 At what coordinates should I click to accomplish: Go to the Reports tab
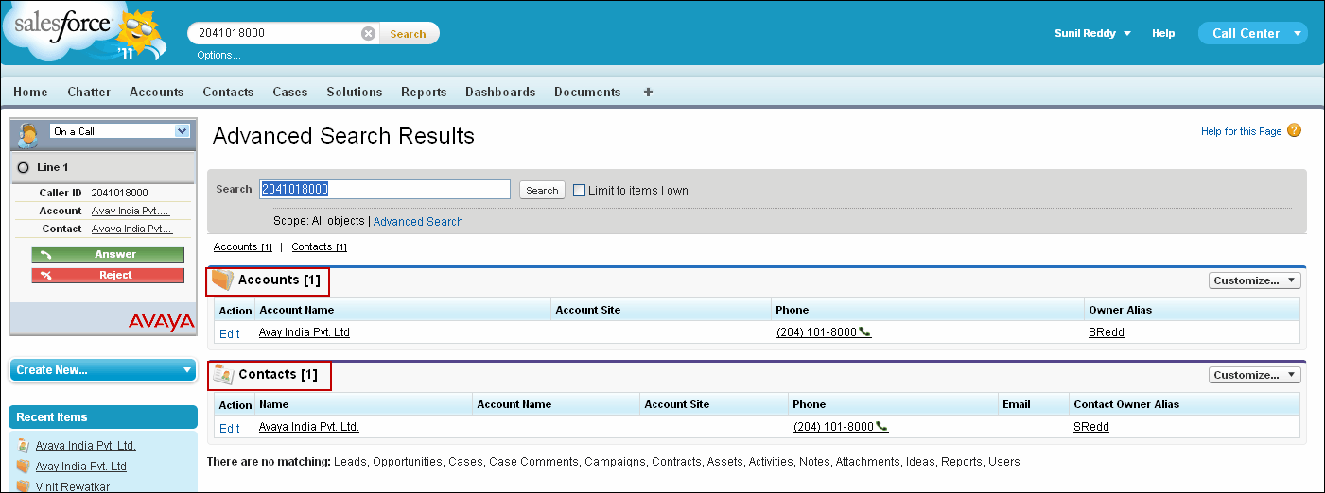click(x=424, y=93)
